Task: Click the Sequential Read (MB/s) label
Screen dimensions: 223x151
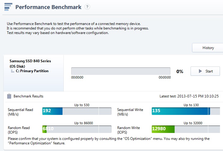Action: [x=20, y=112]
